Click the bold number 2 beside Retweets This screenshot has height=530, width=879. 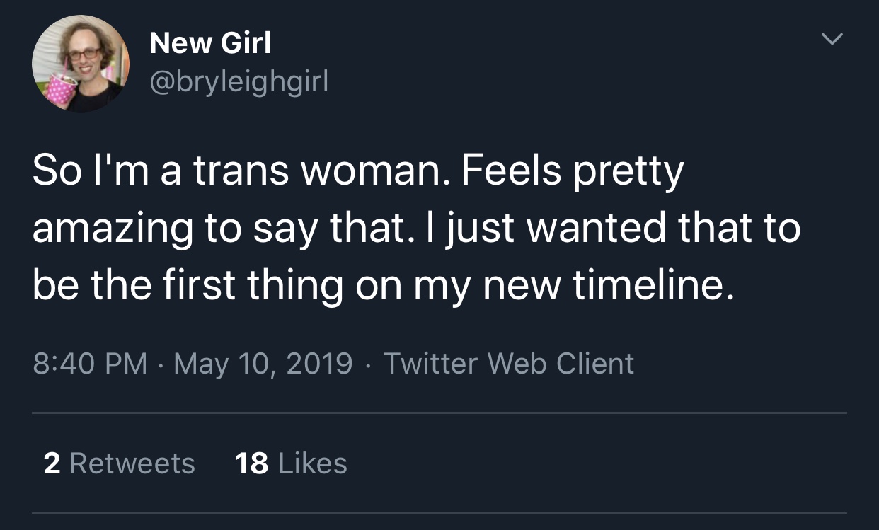click(x=52, y=463)
